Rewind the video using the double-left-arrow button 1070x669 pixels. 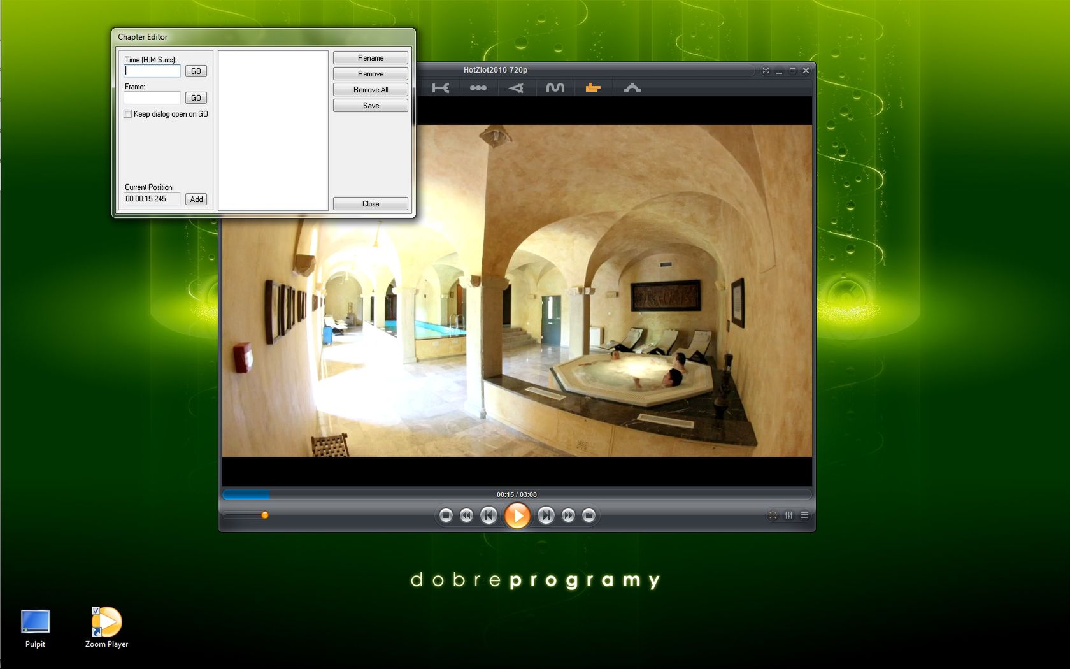pyautogui.click(x=466, y=515)
